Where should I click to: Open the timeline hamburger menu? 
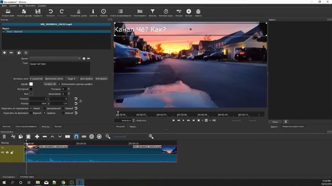pos(4,136)
